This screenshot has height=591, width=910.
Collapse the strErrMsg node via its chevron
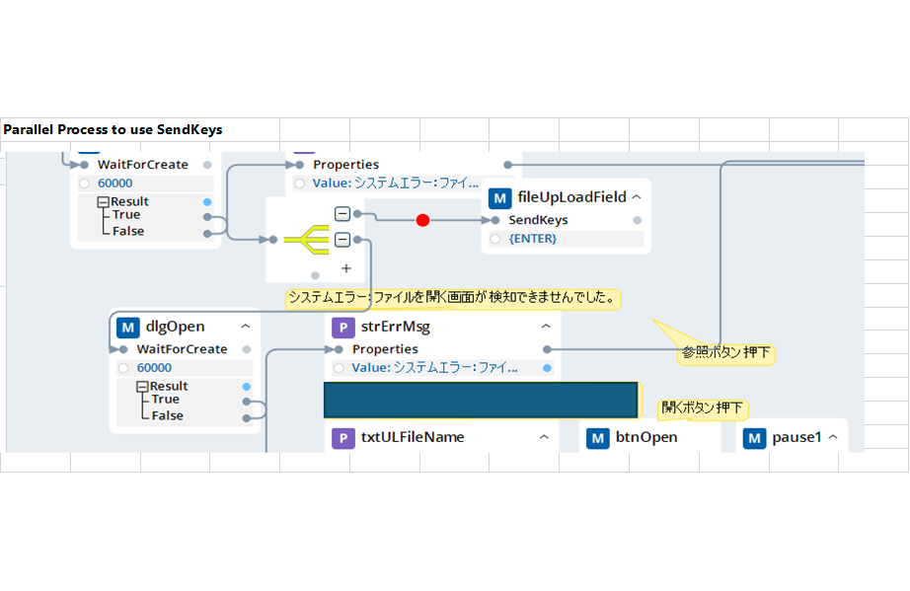(546, 326)
